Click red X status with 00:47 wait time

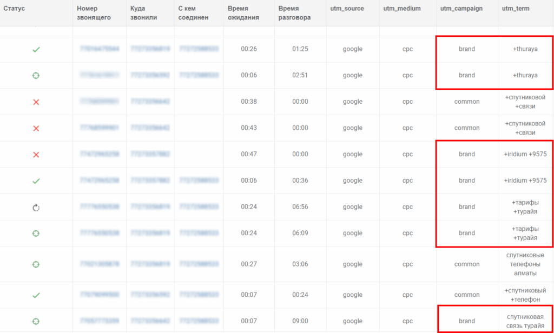click(36, 155)
